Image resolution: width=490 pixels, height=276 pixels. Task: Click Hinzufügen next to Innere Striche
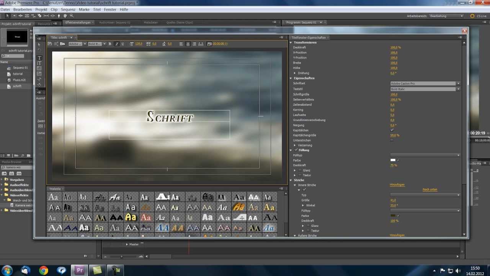coord(397,185)
